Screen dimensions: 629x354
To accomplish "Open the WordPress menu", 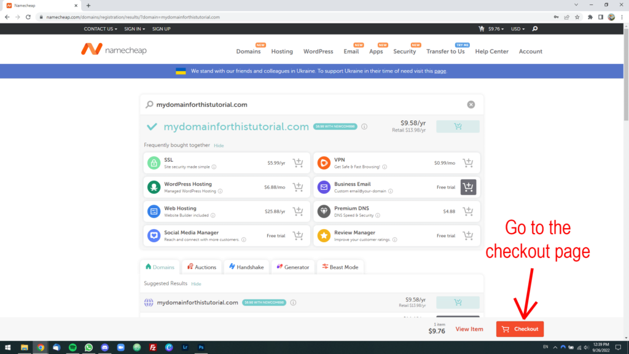I will (x=318, y=52).
